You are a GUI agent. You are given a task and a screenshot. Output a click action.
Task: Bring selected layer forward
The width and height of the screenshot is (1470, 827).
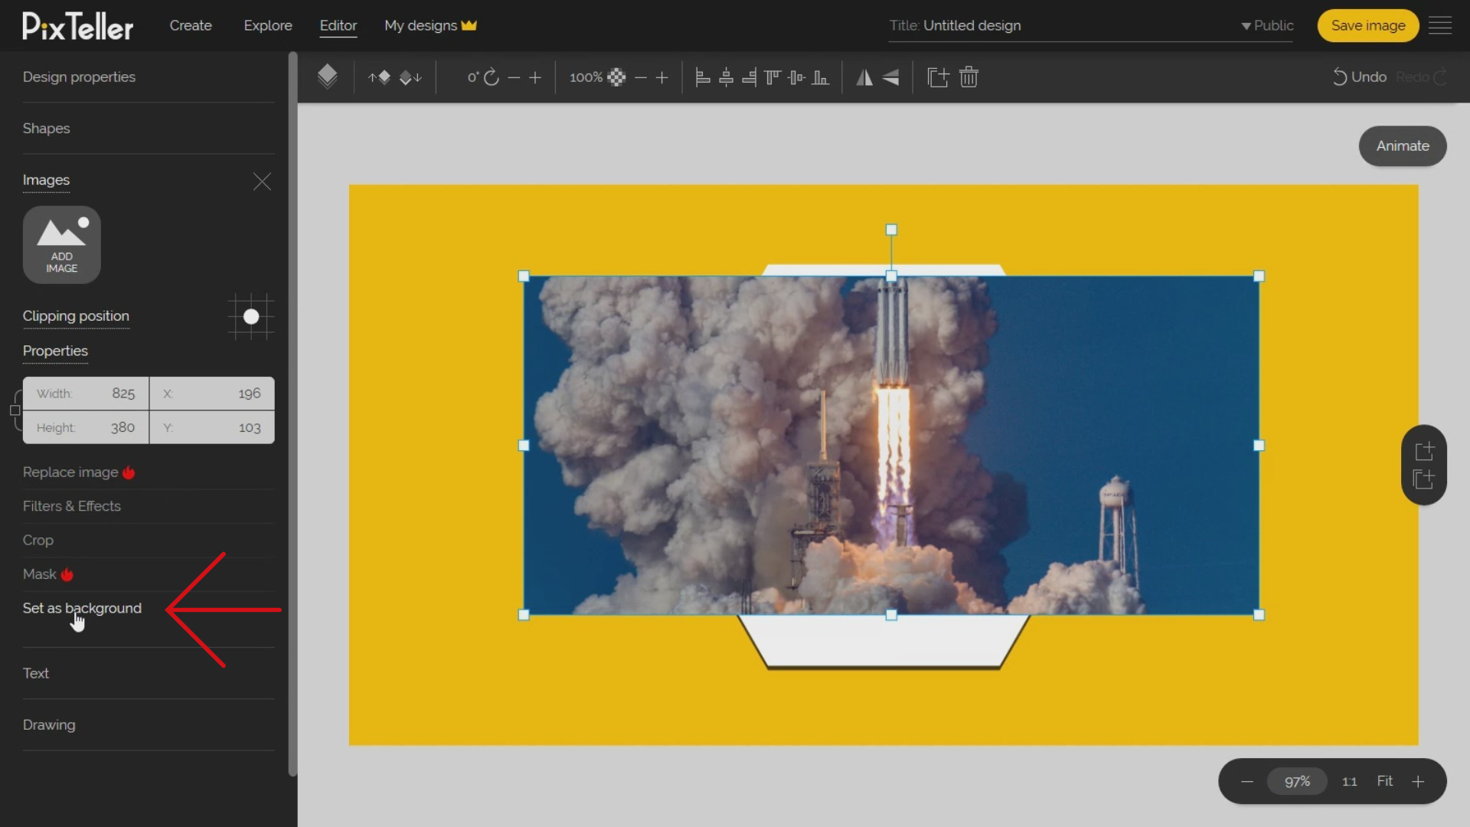click(x=379, y=77)
